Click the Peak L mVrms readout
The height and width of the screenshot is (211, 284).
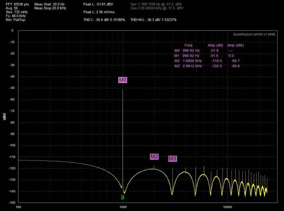[99, 12]
